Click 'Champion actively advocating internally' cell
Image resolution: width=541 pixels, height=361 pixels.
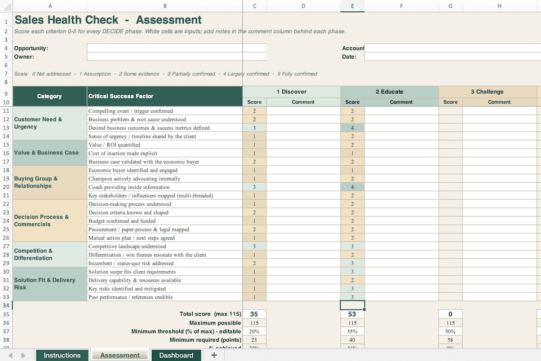click(x=165, y=178)
